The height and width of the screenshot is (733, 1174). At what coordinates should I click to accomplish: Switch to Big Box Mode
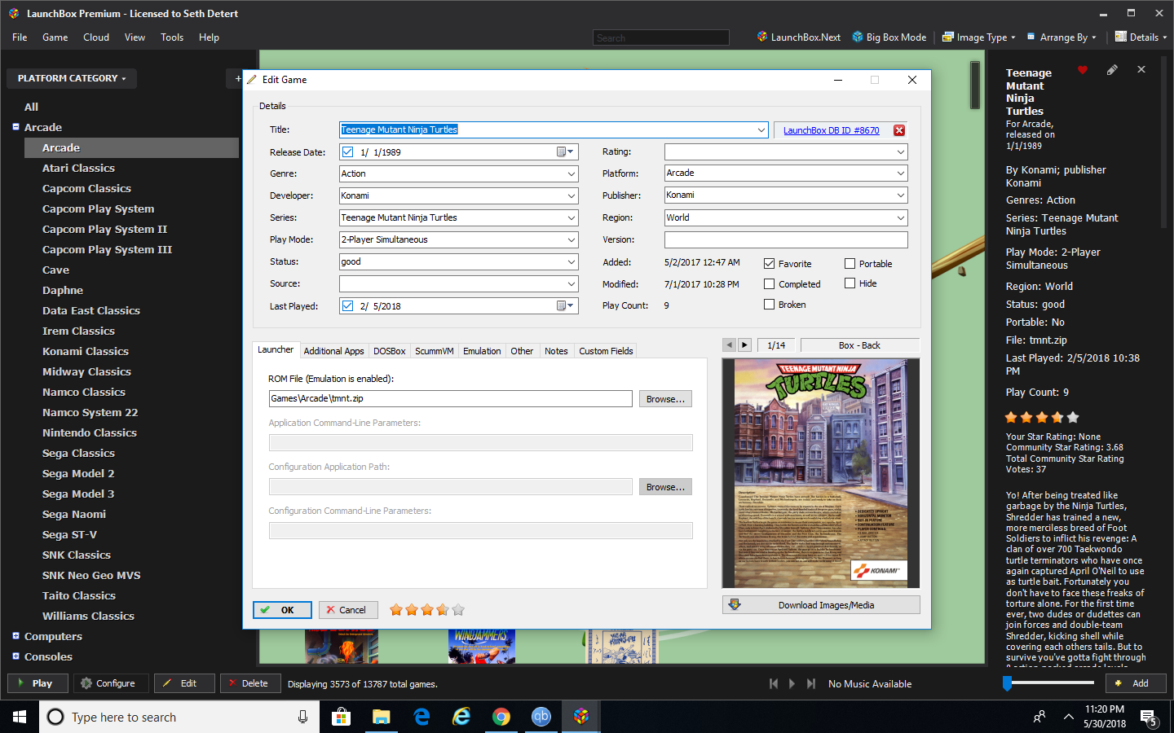tap(889, 37)
